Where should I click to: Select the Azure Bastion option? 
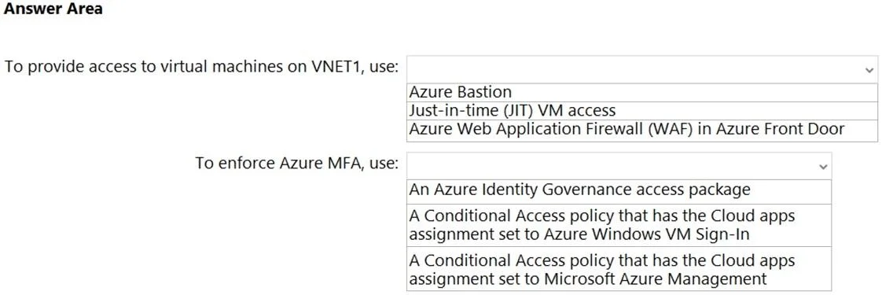(x=641, y=92)
